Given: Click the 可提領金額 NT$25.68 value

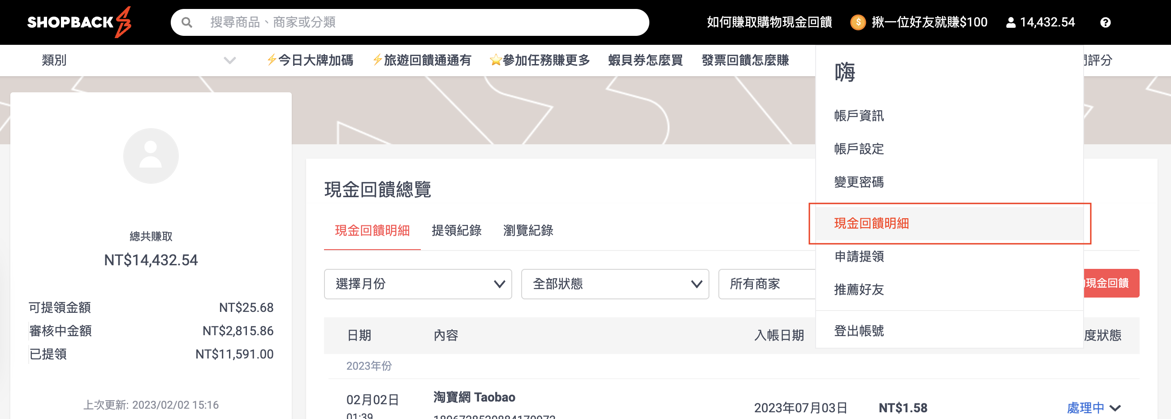Looking at the screenshot, I should click(246, 308).
